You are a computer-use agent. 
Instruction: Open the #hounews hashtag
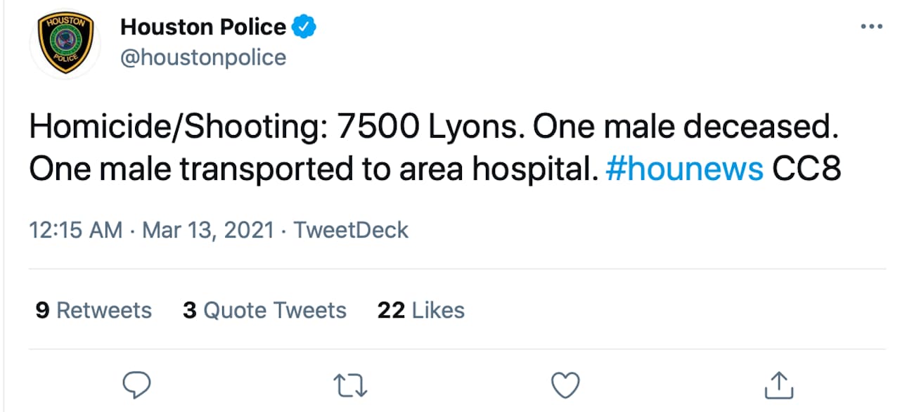coord(684,170)
